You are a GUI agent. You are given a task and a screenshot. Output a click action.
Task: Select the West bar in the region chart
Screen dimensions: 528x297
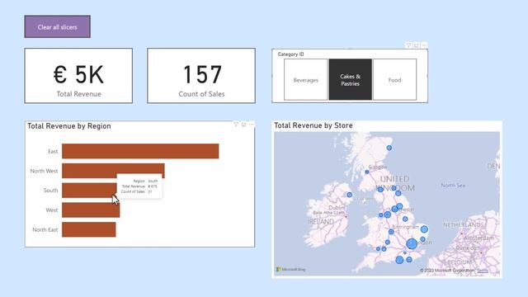pyautogui.click(x=91, y=210)
